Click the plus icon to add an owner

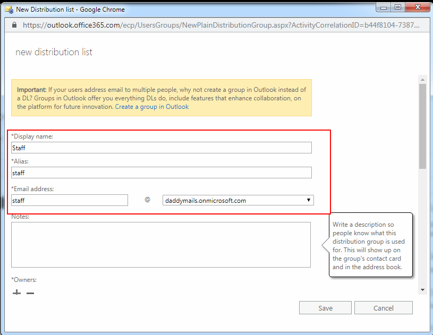(16, 293)
